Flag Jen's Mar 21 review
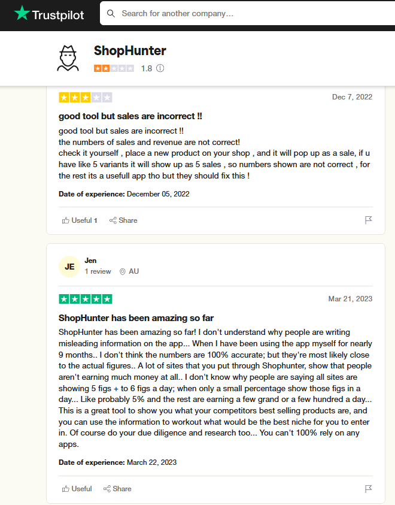395x505 pixels. 368,489
